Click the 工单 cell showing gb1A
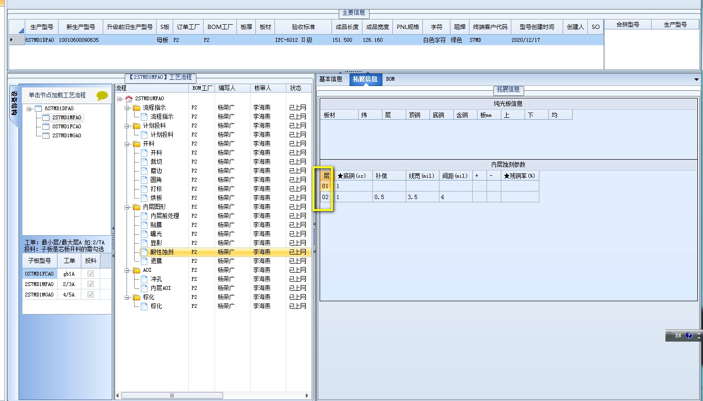703x401 pixels. point(69,274)
